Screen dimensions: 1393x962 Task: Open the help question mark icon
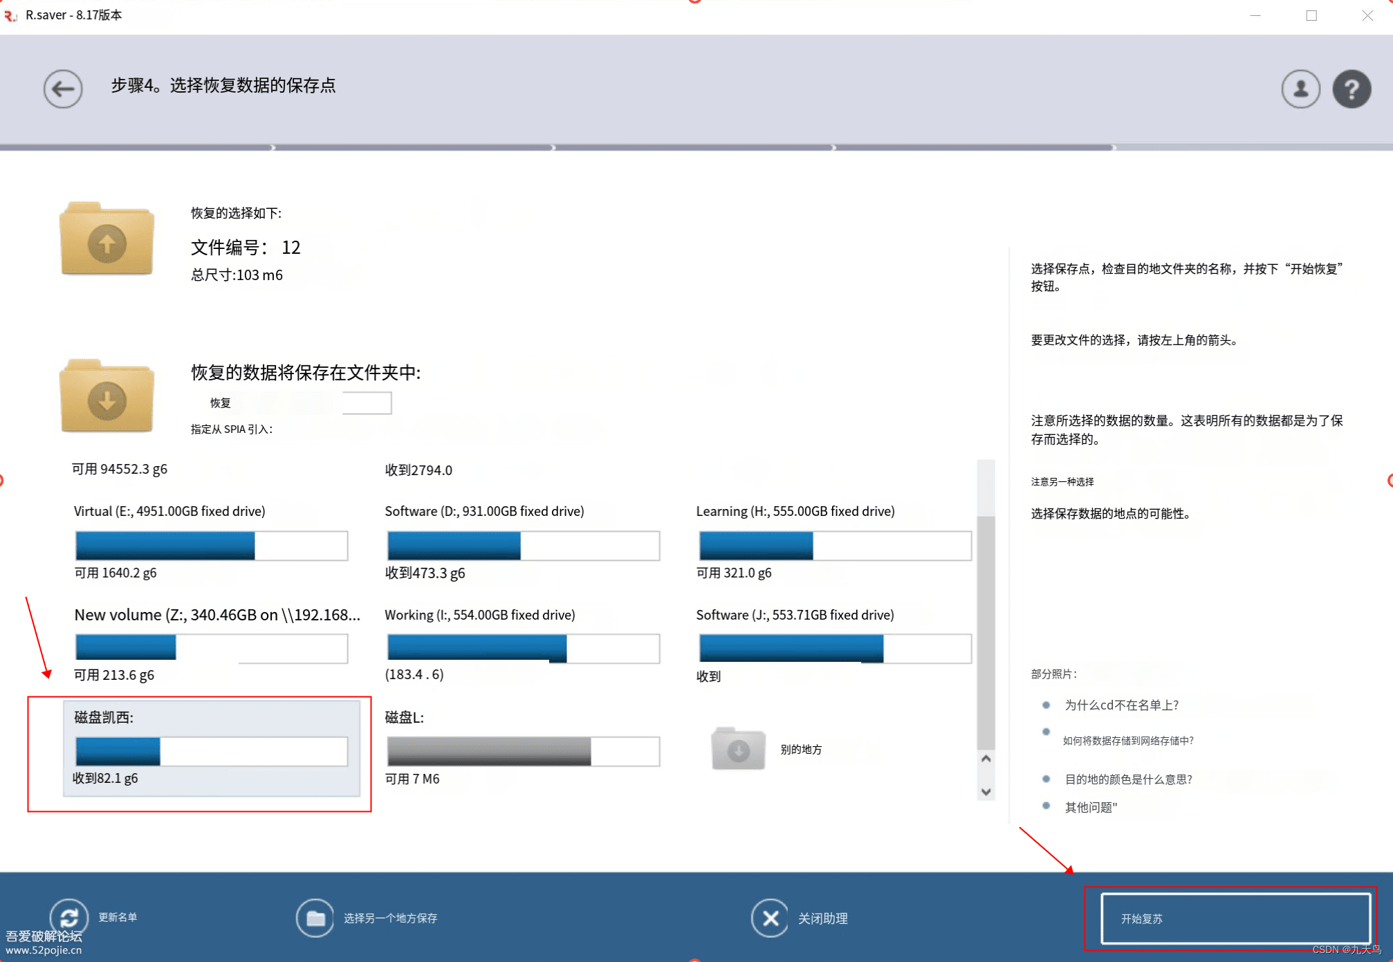pos(1352,89)
